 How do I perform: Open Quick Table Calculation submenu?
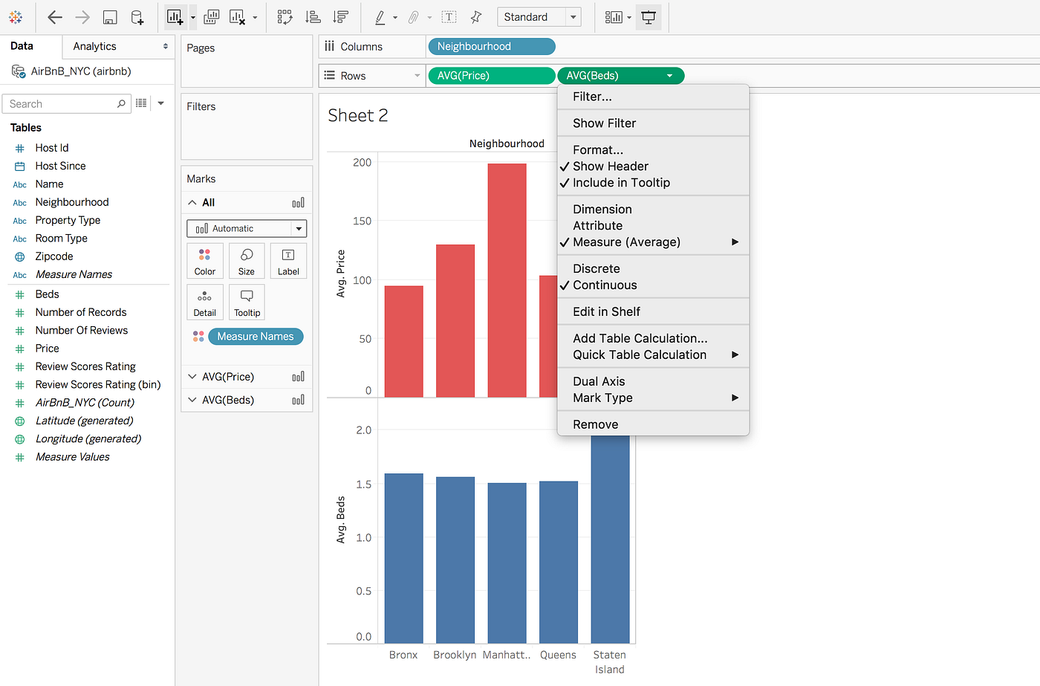653,355
